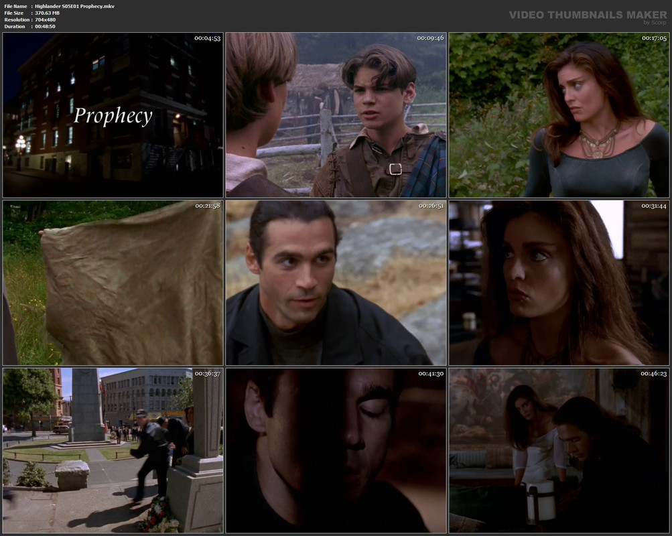672x536 pixels.
Task: Click the 00:04:53 timestamp label
Action: tap(208, 38)
